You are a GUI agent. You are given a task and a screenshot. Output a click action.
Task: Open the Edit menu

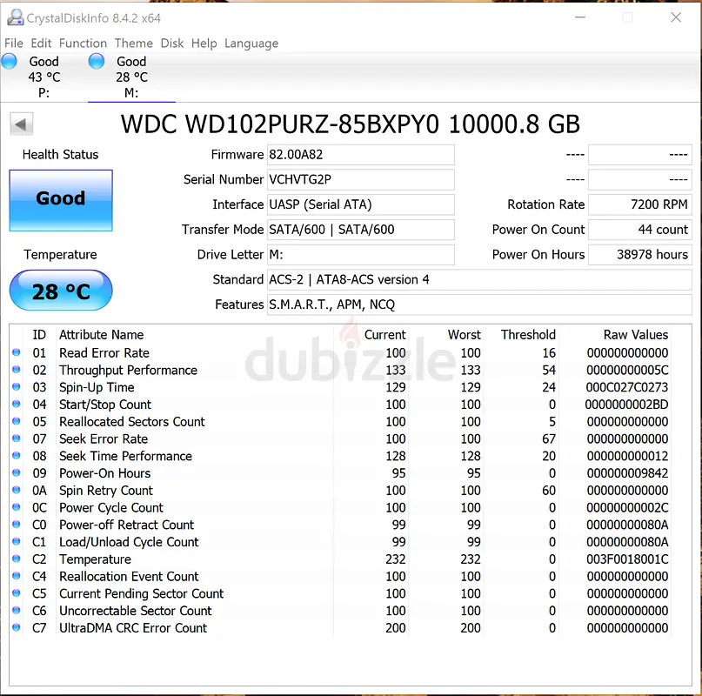41,43
